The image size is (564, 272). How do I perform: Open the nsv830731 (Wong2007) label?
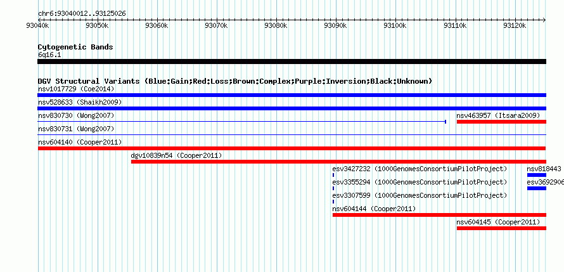coord(76,129)
